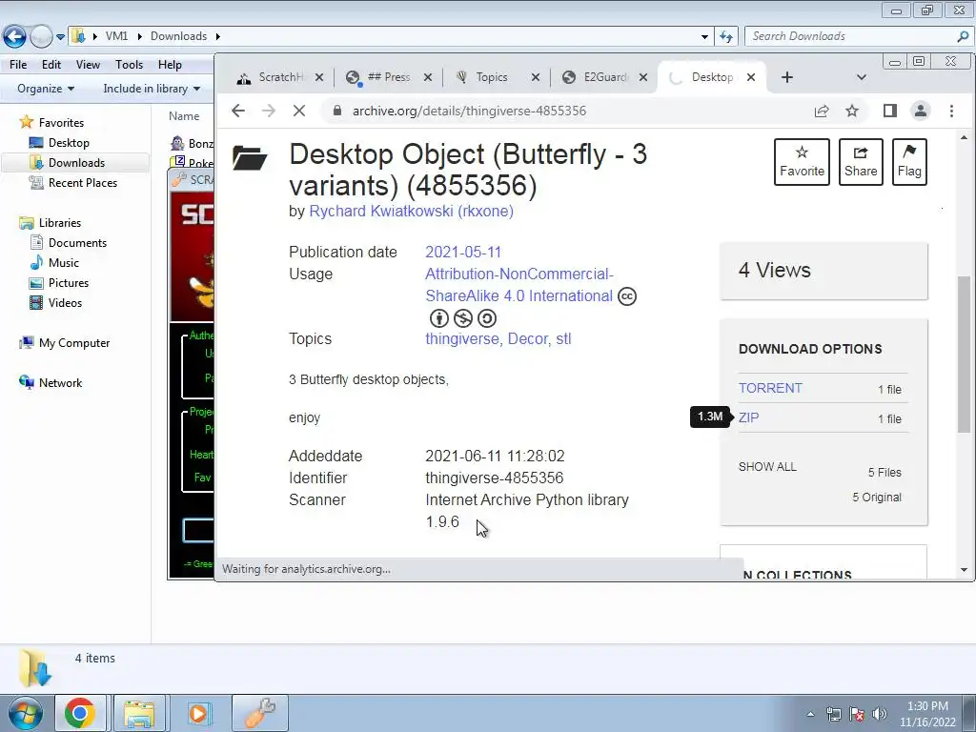Click the volume speaker tray icon
Image resolution: width=976 pixels, height=732 pixels.
879,714
